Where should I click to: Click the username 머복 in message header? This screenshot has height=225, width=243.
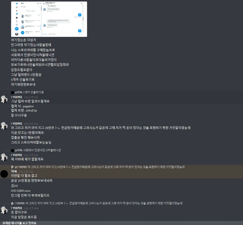pos(14,171)
